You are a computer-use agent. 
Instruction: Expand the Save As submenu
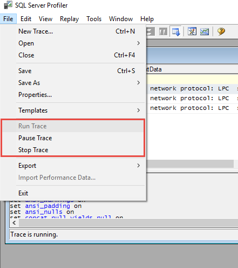coord(73,83)
